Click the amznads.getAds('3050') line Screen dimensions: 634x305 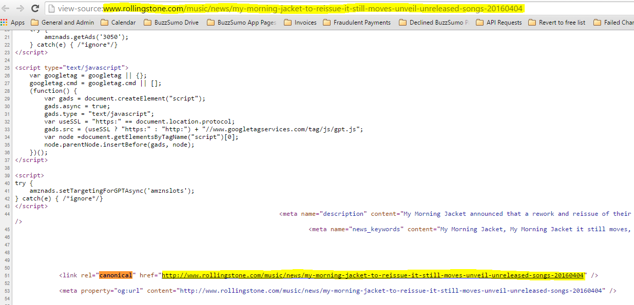point(86,37)
